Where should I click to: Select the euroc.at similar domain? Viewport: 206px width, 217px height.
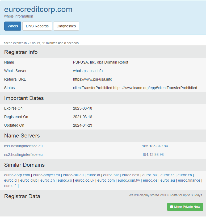93,175
